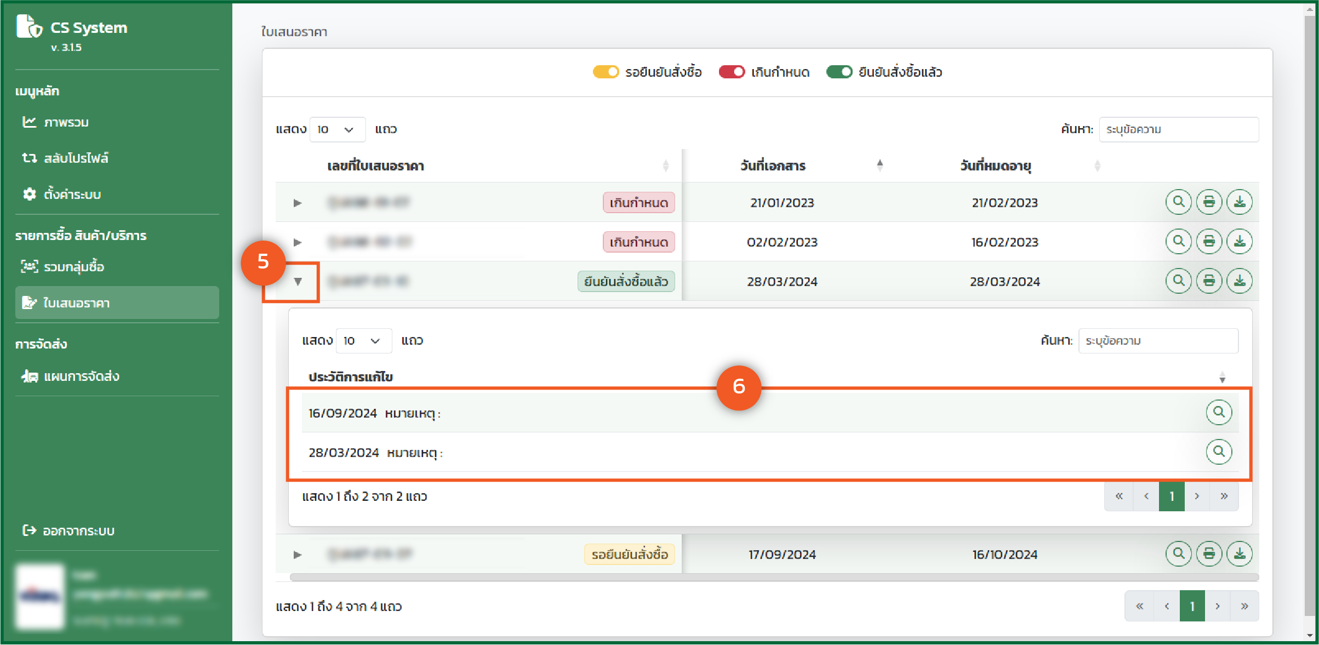Toggle the green 'ยืนยันสั่งซื้อแล้ว' filter switch

839,72
